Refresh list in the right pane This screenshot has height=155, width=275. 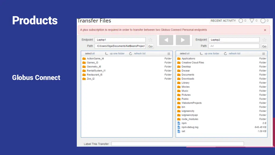click(234, 54)
